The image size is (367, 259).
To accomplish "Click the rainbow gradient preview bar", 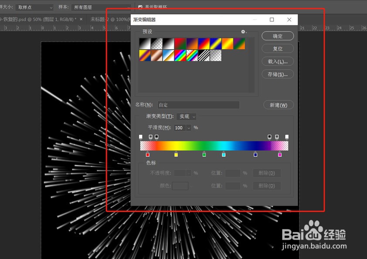I will (x=214, y=146).
